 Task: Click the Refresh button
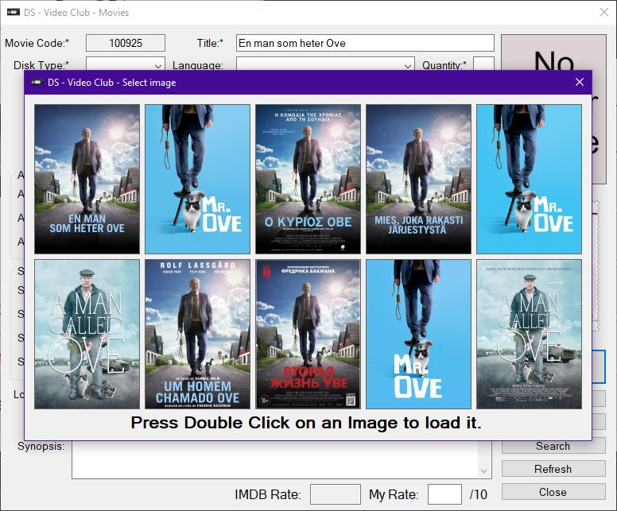point(553,469)
